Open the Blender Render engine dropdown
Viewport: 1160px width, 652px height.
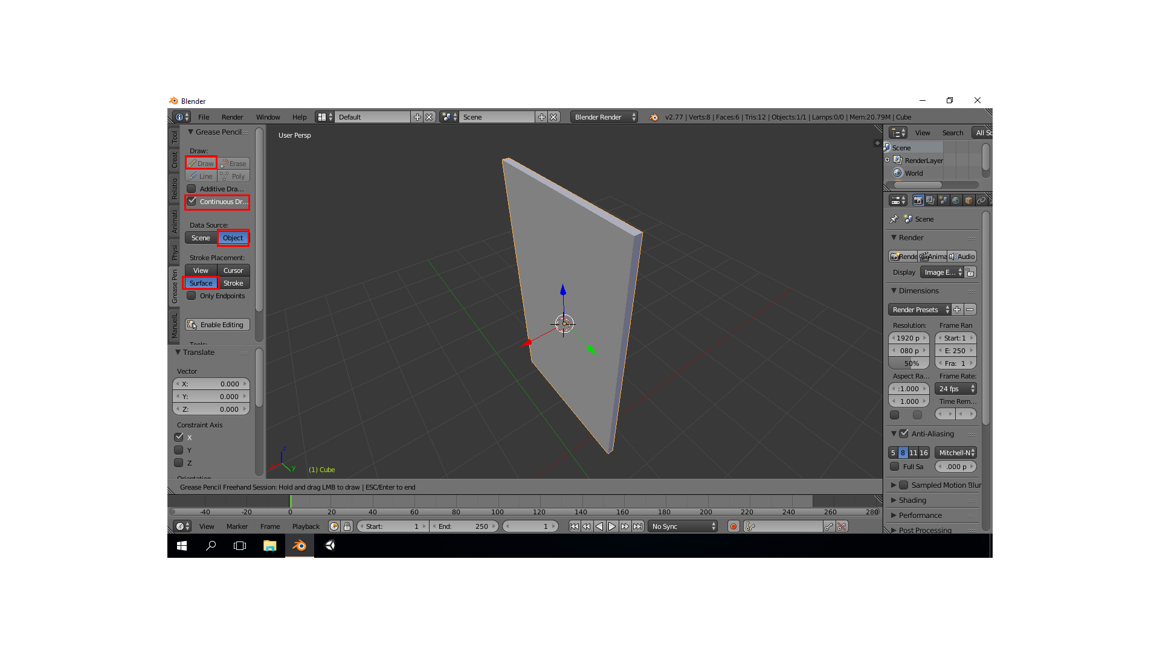(604, 117)
